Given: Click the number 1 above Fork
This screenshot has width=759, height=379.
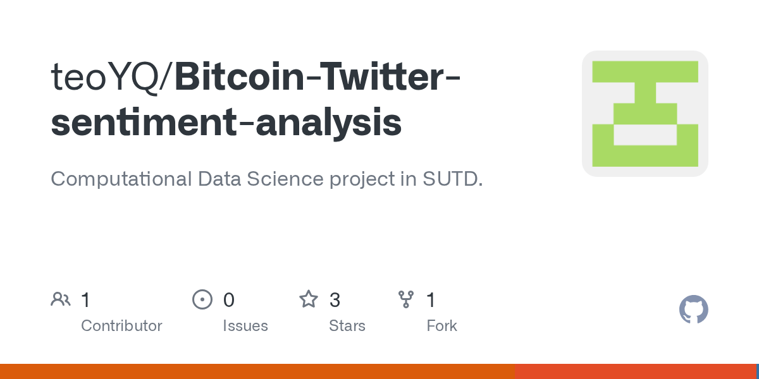Looking at the screenshot, I should 431,300.
